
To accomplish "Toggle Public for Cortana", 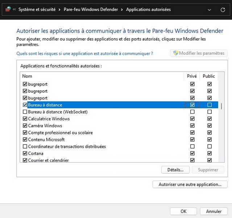I will [x=210, y=154].
